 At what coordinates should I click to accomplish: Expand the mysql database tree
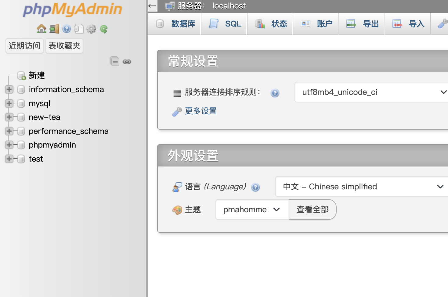[9, 103]
